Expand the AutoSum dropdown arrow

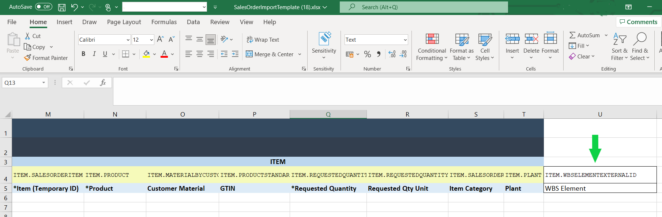point(606,35)
